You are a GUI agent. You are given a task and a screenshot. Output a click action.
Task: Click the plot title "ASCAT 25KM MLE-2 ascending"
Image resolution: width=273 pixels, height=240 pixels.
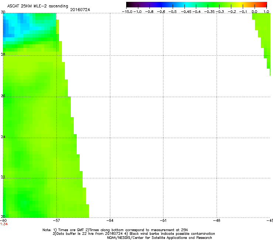(x=38, y=6)
